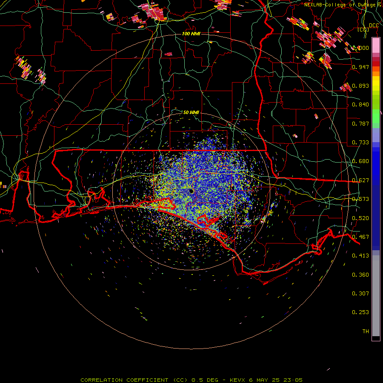383x383 pixels.
Task: Click the 50 NMI range ring label
Action: (191, 112)
